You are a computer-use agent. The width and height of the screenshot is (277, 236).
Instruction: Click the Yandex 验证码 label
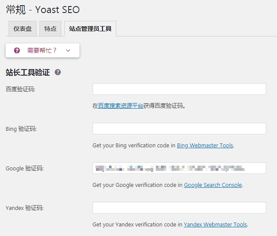pyautogui.click(x=25, y=208)
